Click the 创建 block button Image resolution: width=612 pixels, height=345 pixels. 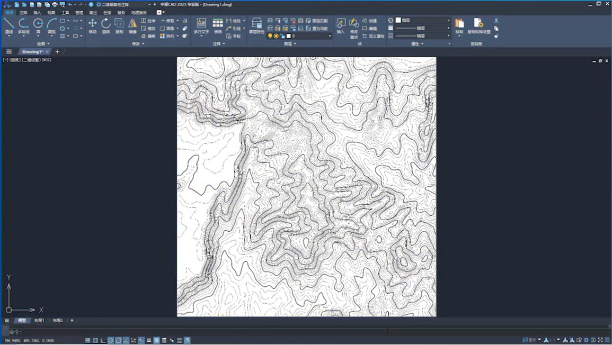point(370,21)
